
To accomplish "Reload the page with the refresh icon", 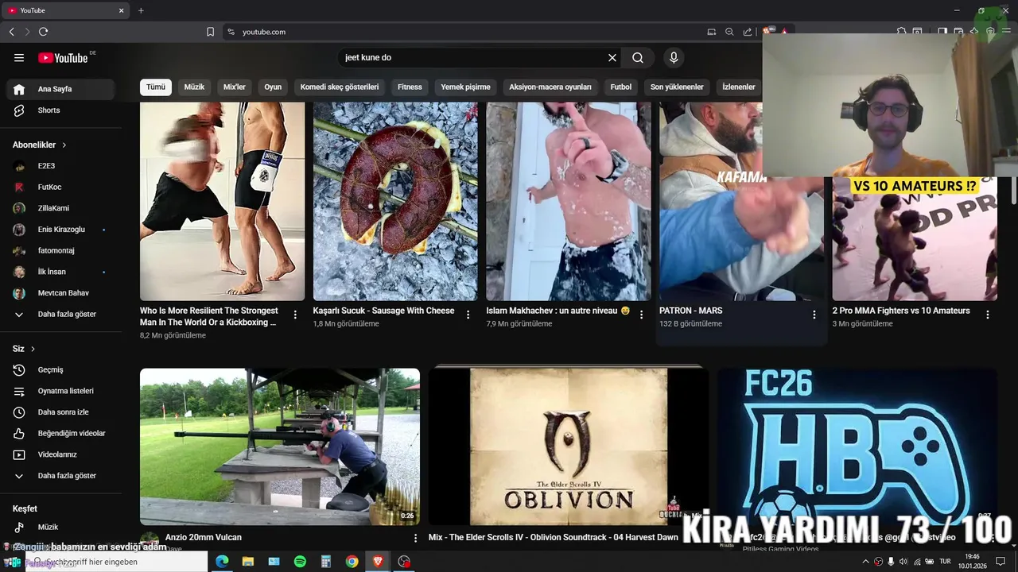I will (x=43, y=32).
